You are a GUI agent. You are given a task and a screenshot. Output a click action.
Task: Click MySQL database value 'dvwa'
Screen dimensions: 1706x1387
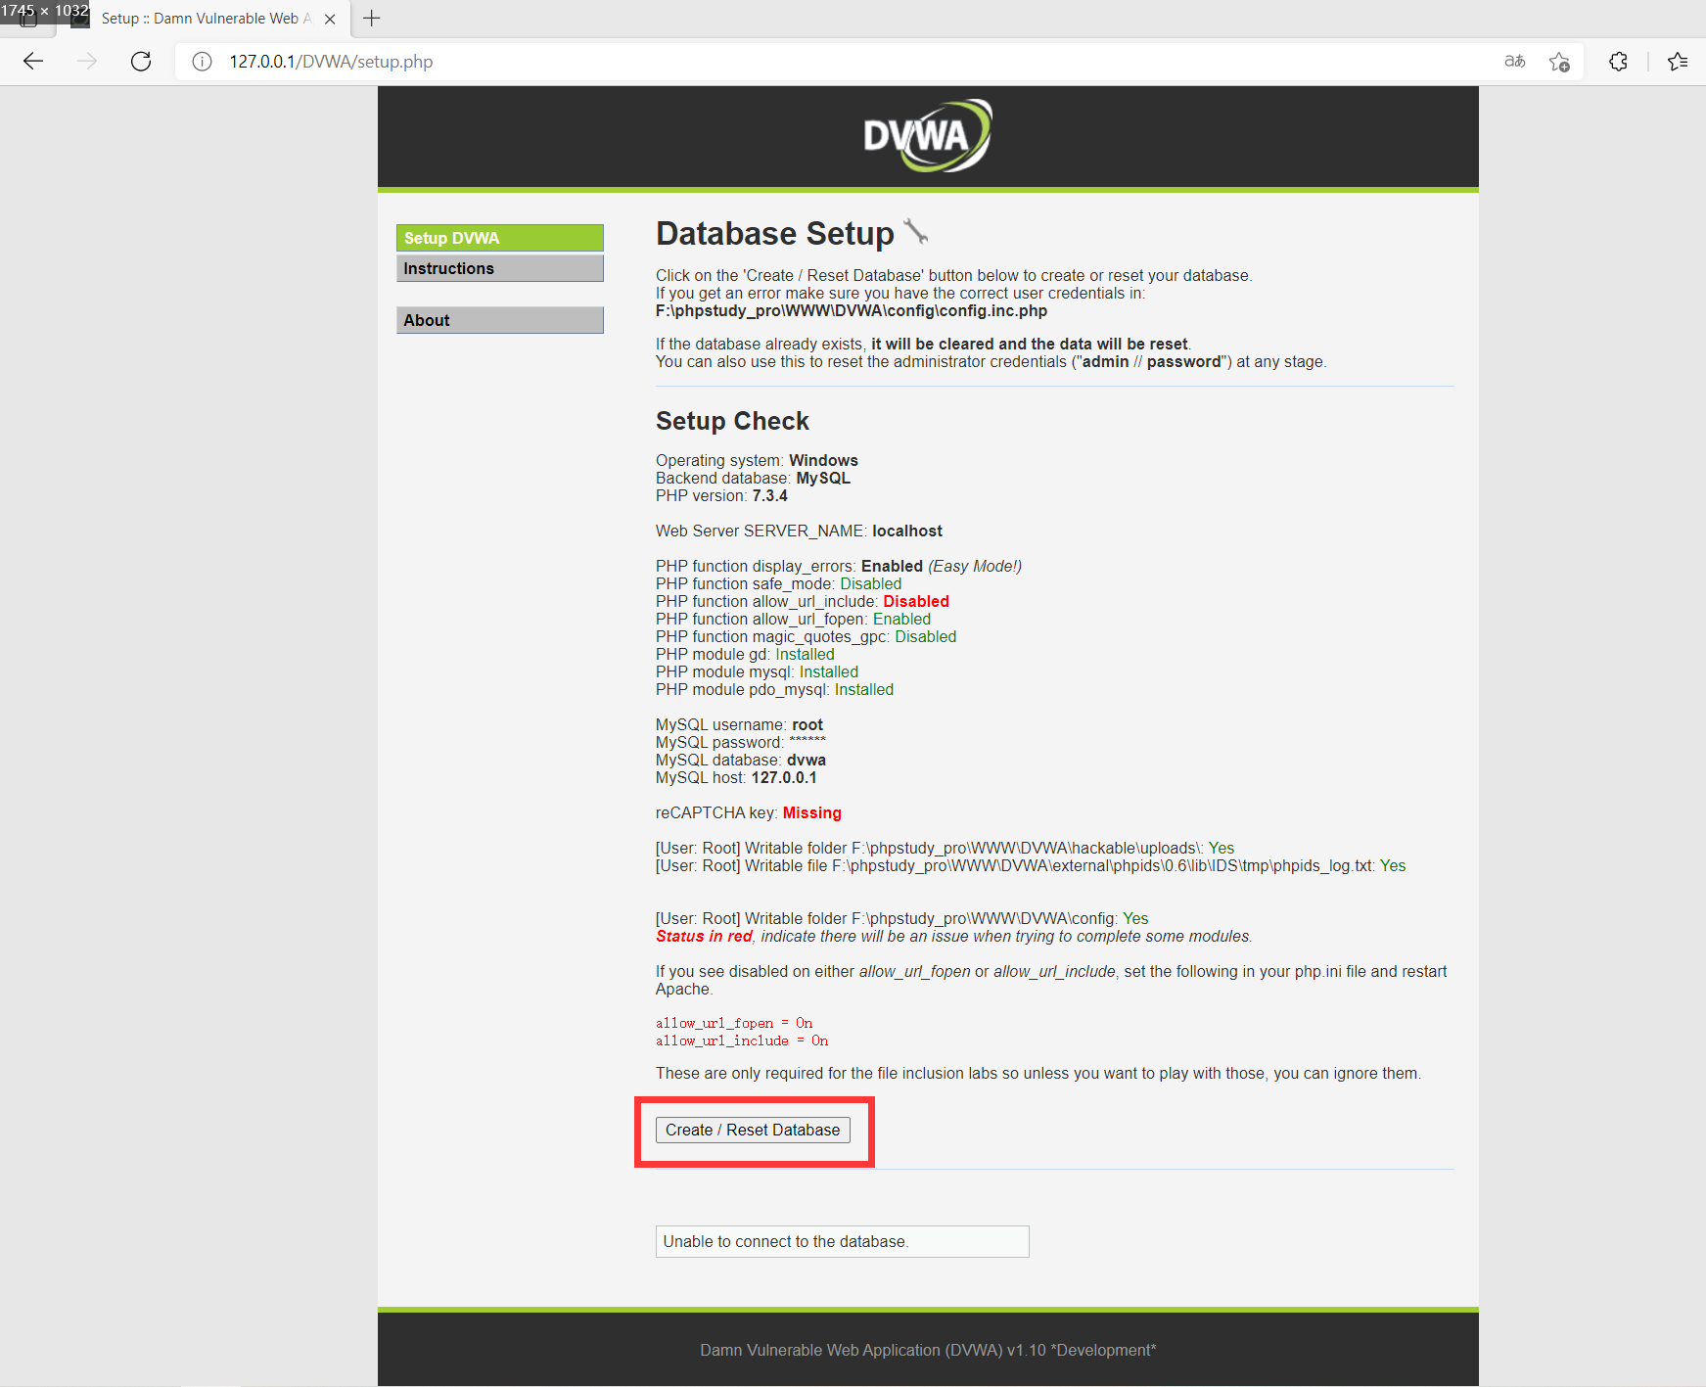coord(807,760)
